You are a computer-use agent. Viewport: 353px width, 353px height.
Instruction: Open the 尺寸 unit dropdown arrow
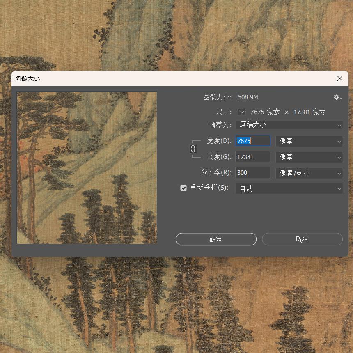[242, 112]
